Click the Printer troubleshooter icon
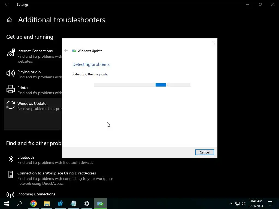279x209 pixels. (x=11, y=89)
